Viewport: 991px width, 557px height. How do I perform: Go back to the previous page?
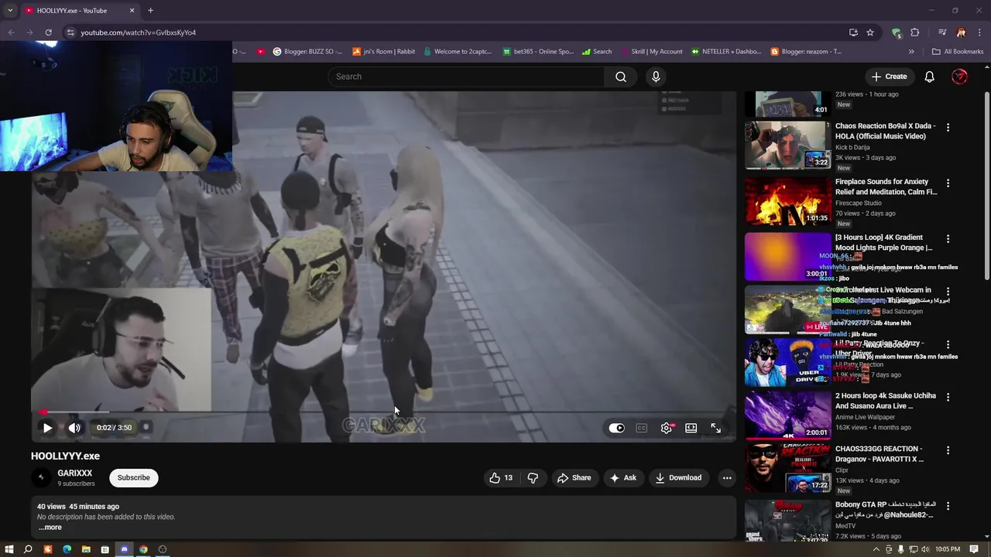coord(11,32)
